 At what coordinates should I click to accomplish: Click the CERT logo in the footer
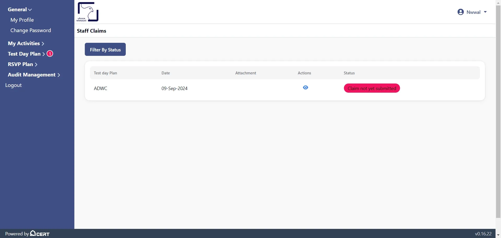pyautogui.click(x=40, y=234)
